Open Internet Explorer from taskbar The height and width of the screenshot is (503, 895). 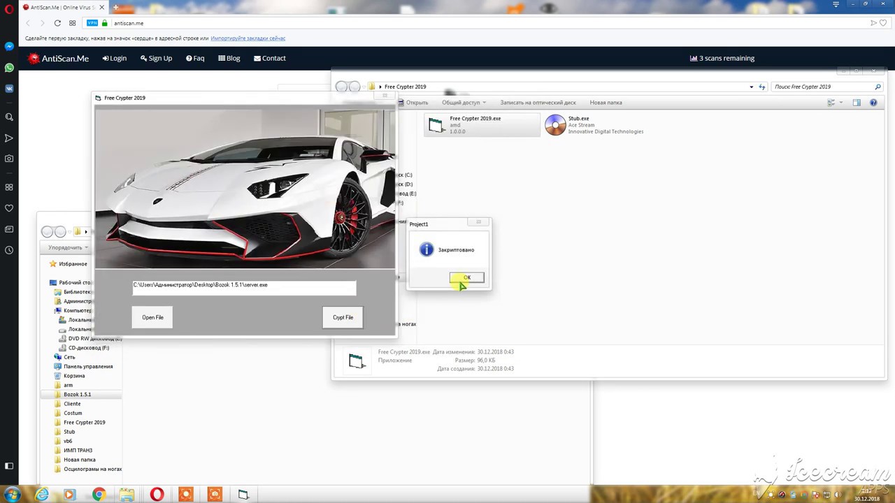(42, 495)
